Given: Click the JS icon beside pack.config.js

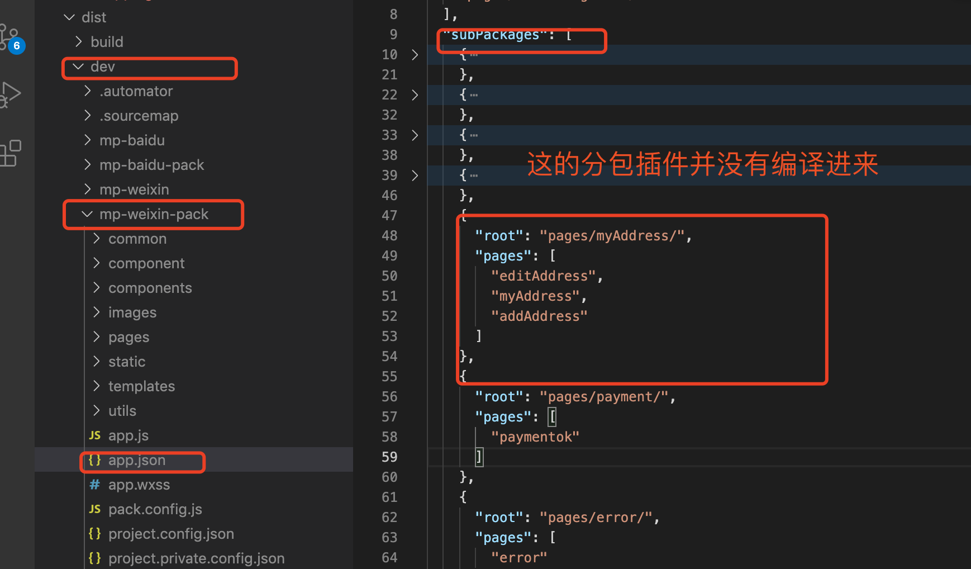Looking at the screenshot, I should pos(95,509).
